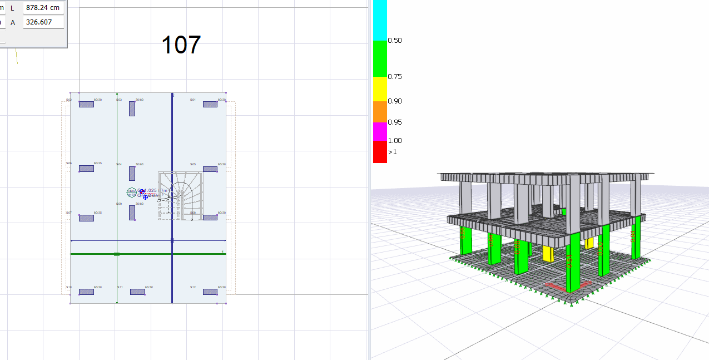
Task: Select column S12 in the floor plan
Action: [210, 292]
